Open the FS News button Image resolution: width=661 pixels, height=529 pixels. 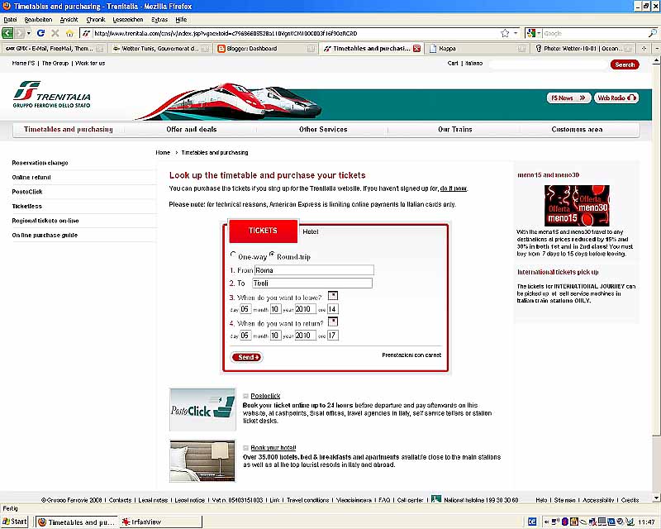tap(568, 98)
